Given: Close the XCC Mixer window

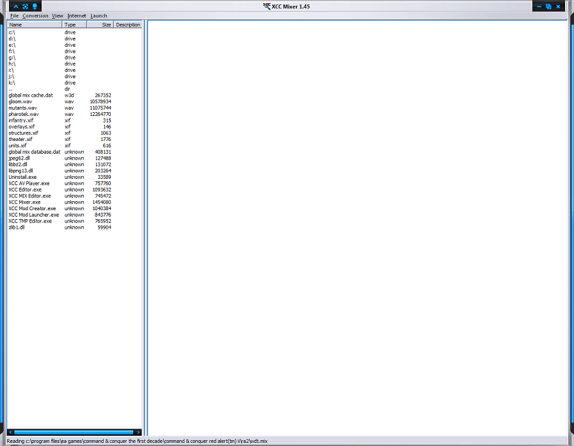Looking at the screenshot, I should point(558,6).
